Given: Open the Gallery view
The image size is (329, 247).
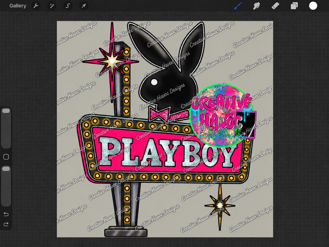Looking at the screenshot, I should click(18, 6).
